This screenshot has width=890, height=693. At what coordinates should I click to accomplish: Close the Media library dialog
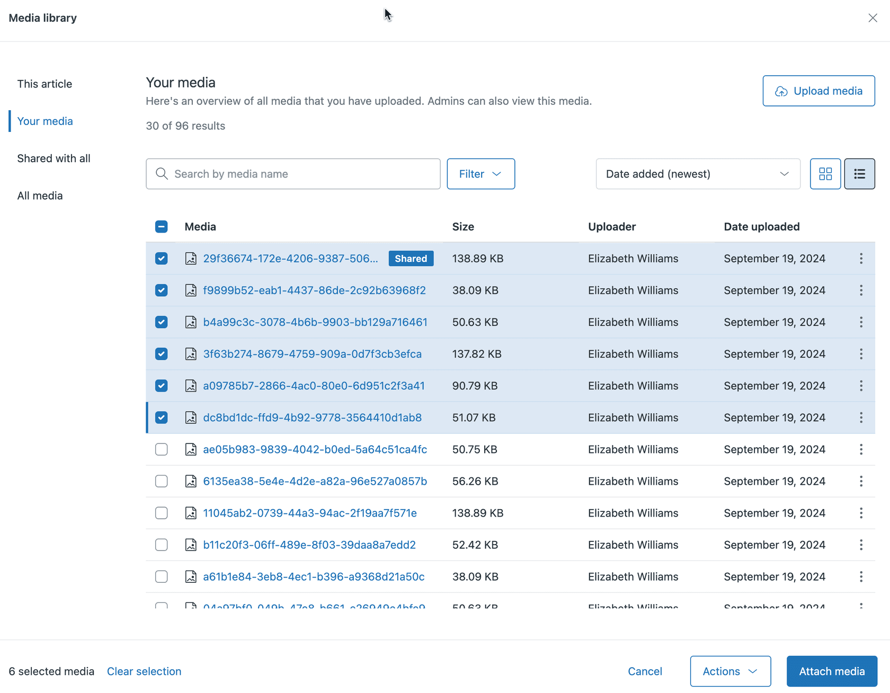tap(873, 17)
